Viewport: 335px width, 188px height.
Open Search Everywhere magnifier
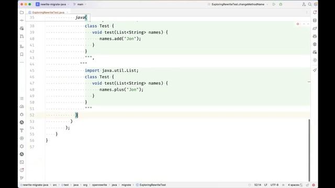tap(309, 4)
